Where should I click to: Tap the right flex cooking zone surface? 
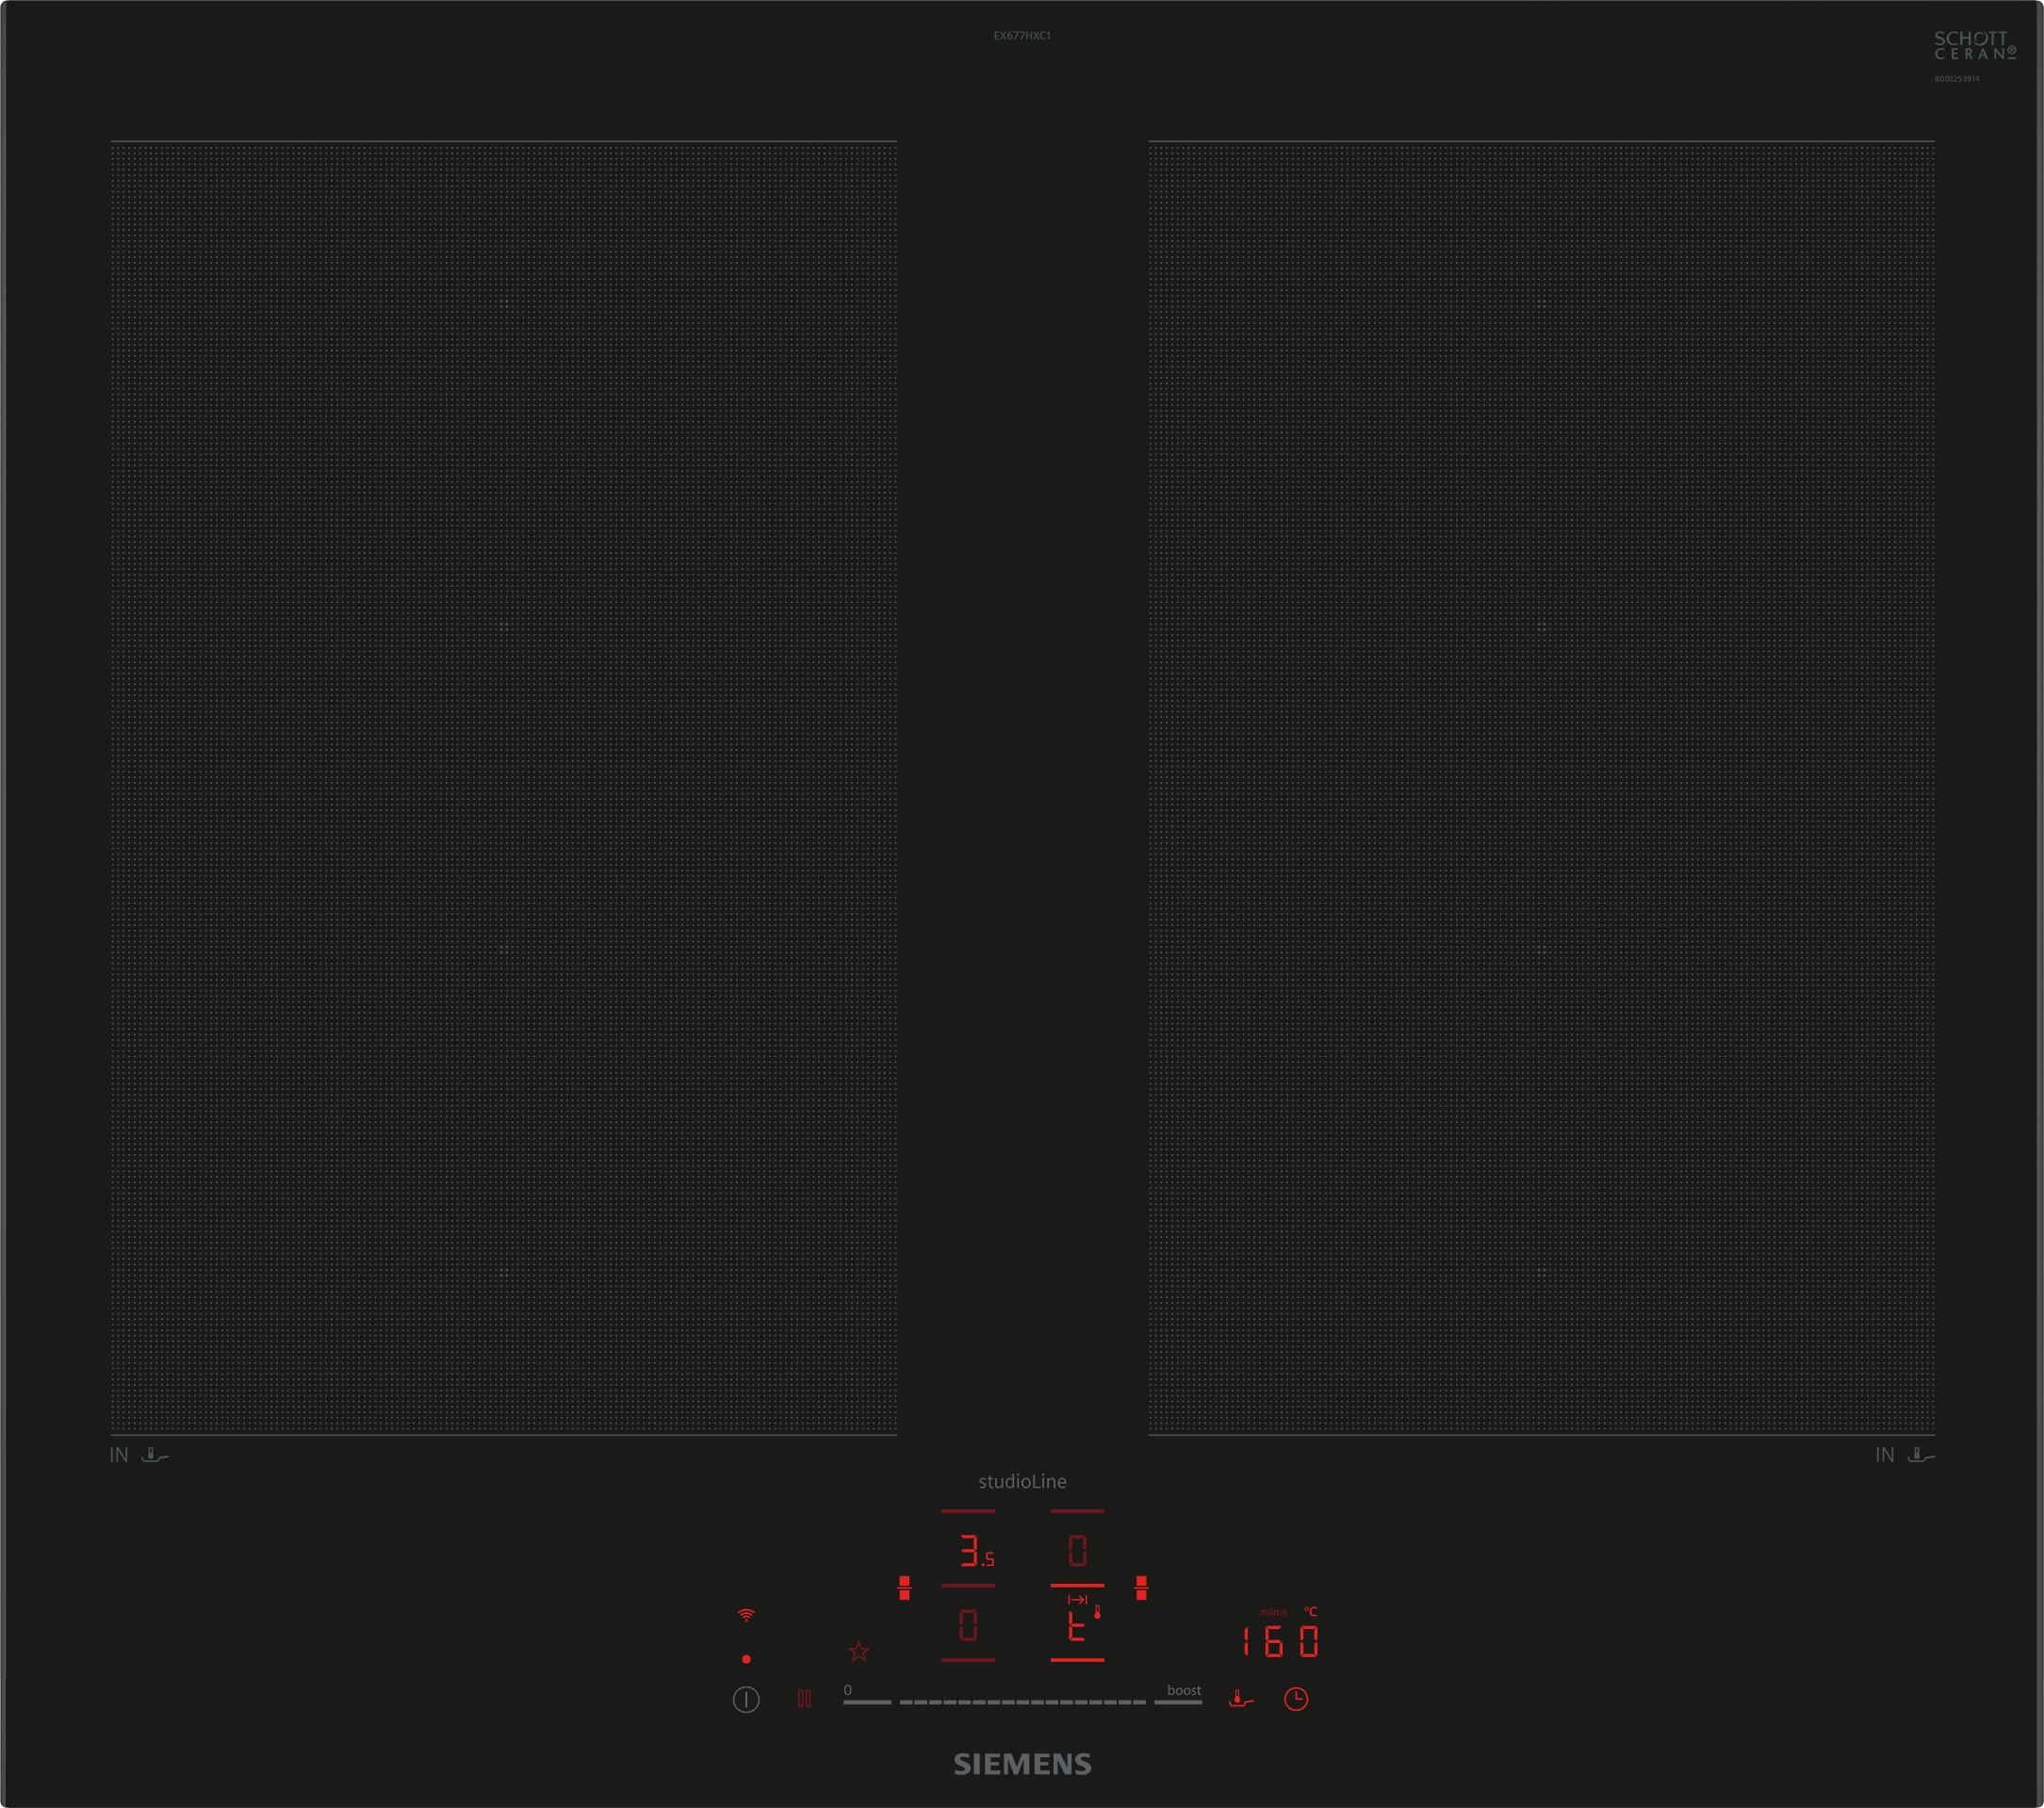coord(1541,788)
